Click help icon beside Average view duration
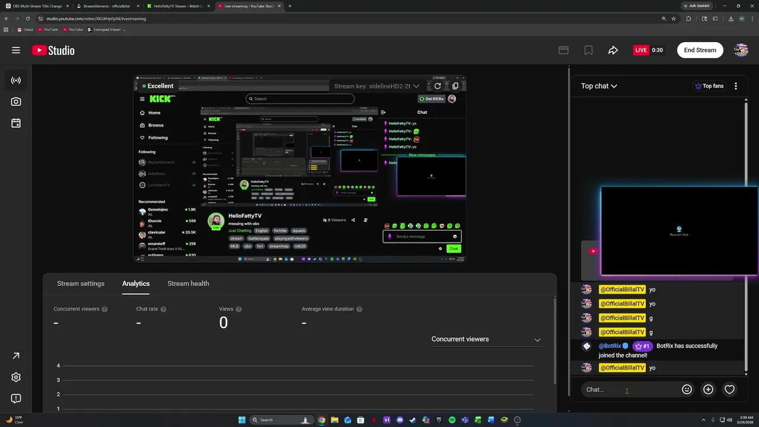 (x=359, y=309)
